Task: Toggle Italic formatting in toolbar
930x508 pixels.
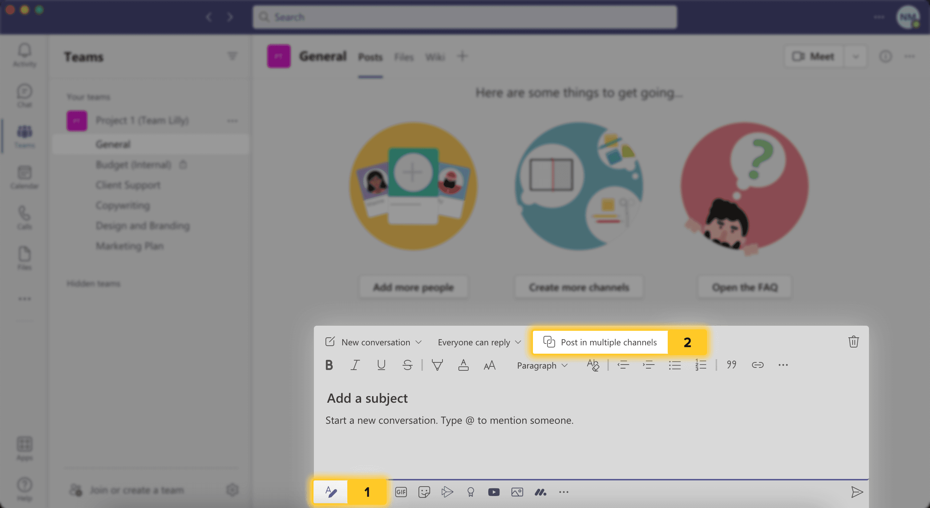Action: click(x=354, y=365)
